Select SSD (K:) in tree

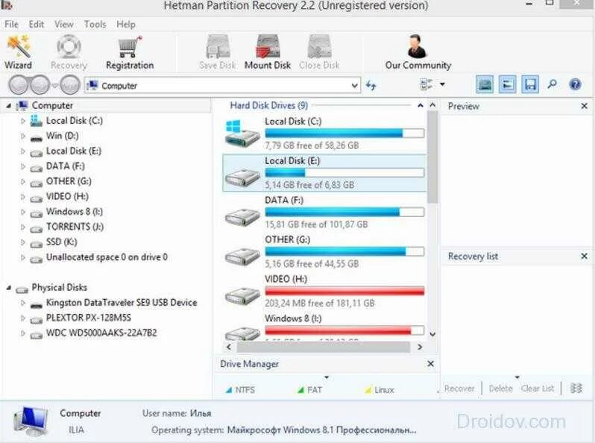point(61,242)
